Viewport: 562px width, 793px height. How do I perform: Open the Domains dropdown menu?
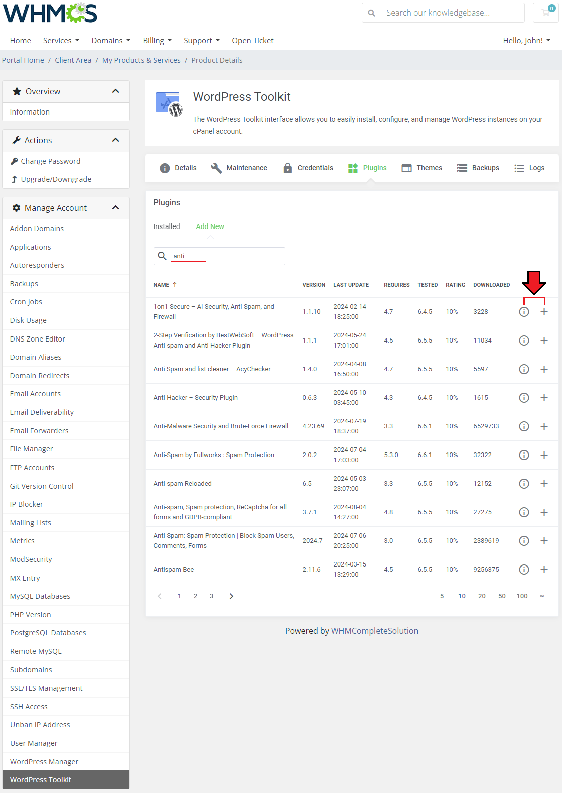coord(111,41)
